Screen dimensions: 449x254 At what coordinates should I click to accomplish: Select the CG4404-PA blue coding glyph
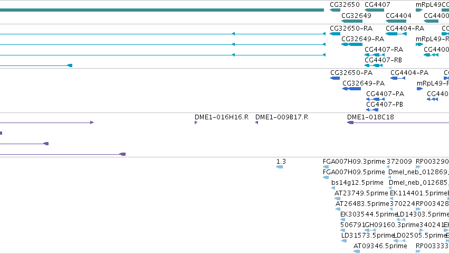(398, 78)
